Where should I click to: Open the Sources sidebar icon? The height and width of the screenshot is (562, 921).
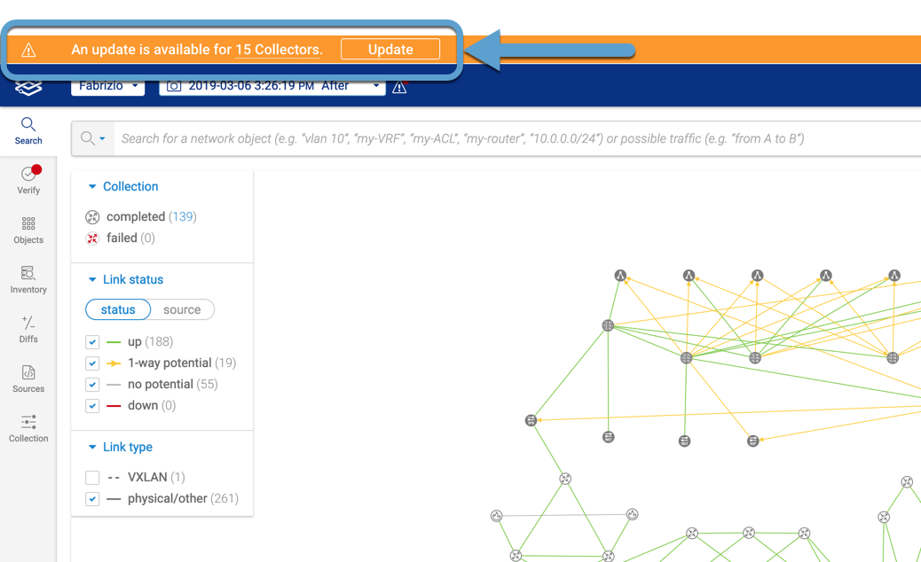click(x=28, y=379)
